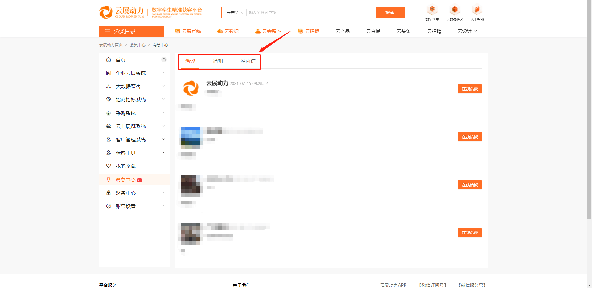Click 在线洽谈 for the 云展动力 message

tap(469, 89)
